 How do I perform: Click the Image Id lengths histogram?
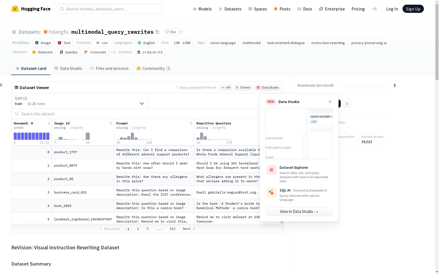[x=72, y=136]
